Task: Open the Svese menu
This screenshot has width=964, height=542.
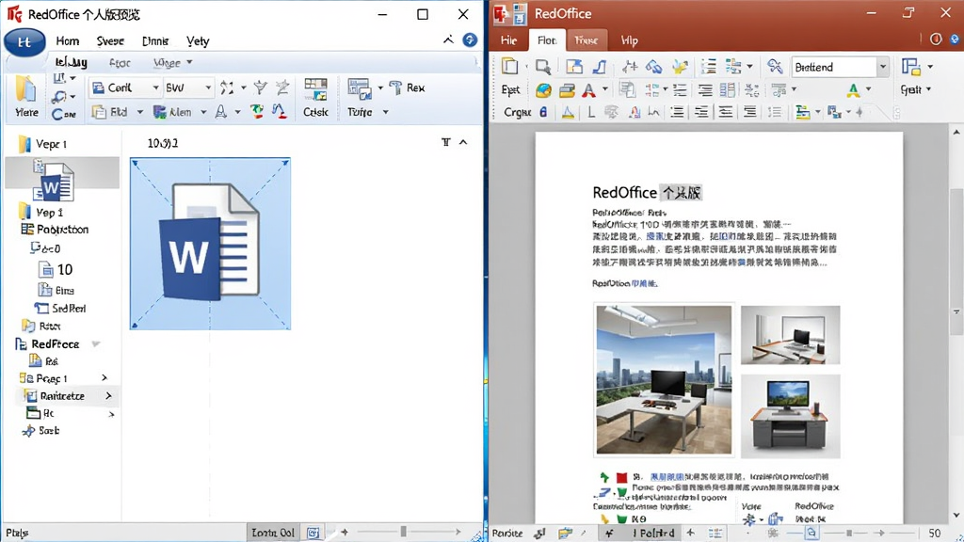Action: pos(110,41)
